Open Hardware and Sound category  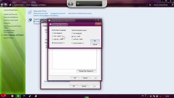coord(11,20)
